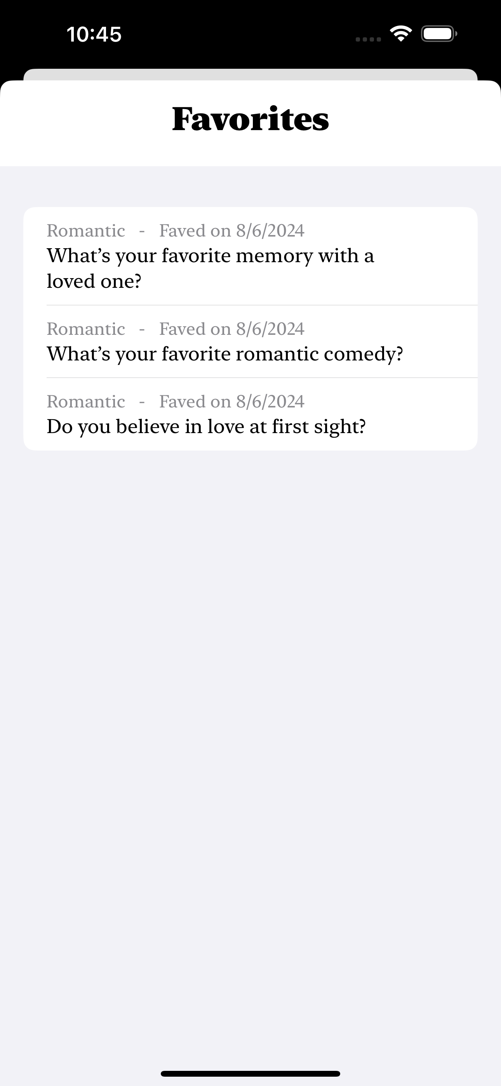Tap the battery indicator icon
Image resolution: width=501 pixels, height=1086 pixels.
click(x=439, y=34)
